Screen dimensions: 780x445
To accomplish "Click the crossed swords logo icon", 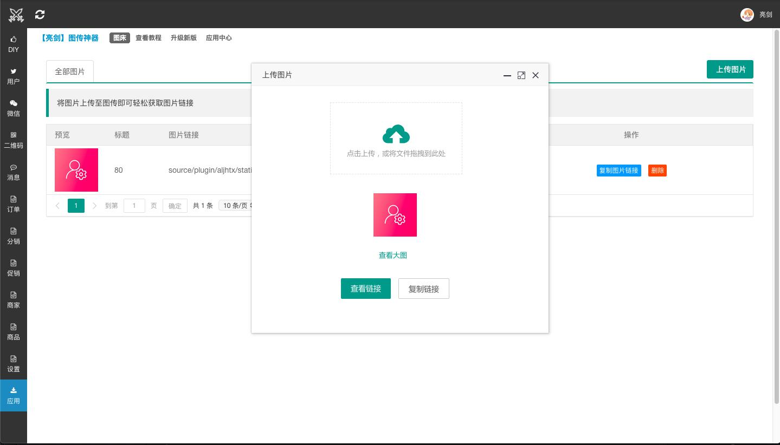I will [x=16, y=15].
